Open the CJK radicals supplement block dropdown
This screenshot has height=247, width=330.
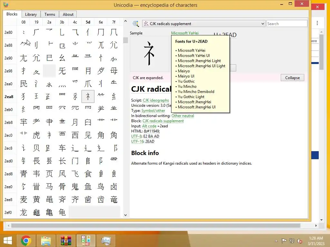point(204,24)
